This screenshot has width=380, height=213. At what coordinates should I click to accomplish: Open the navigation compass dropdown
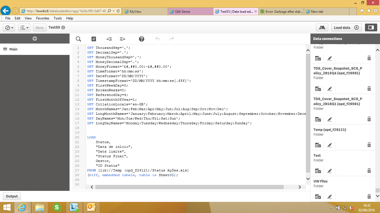(9, 27)
